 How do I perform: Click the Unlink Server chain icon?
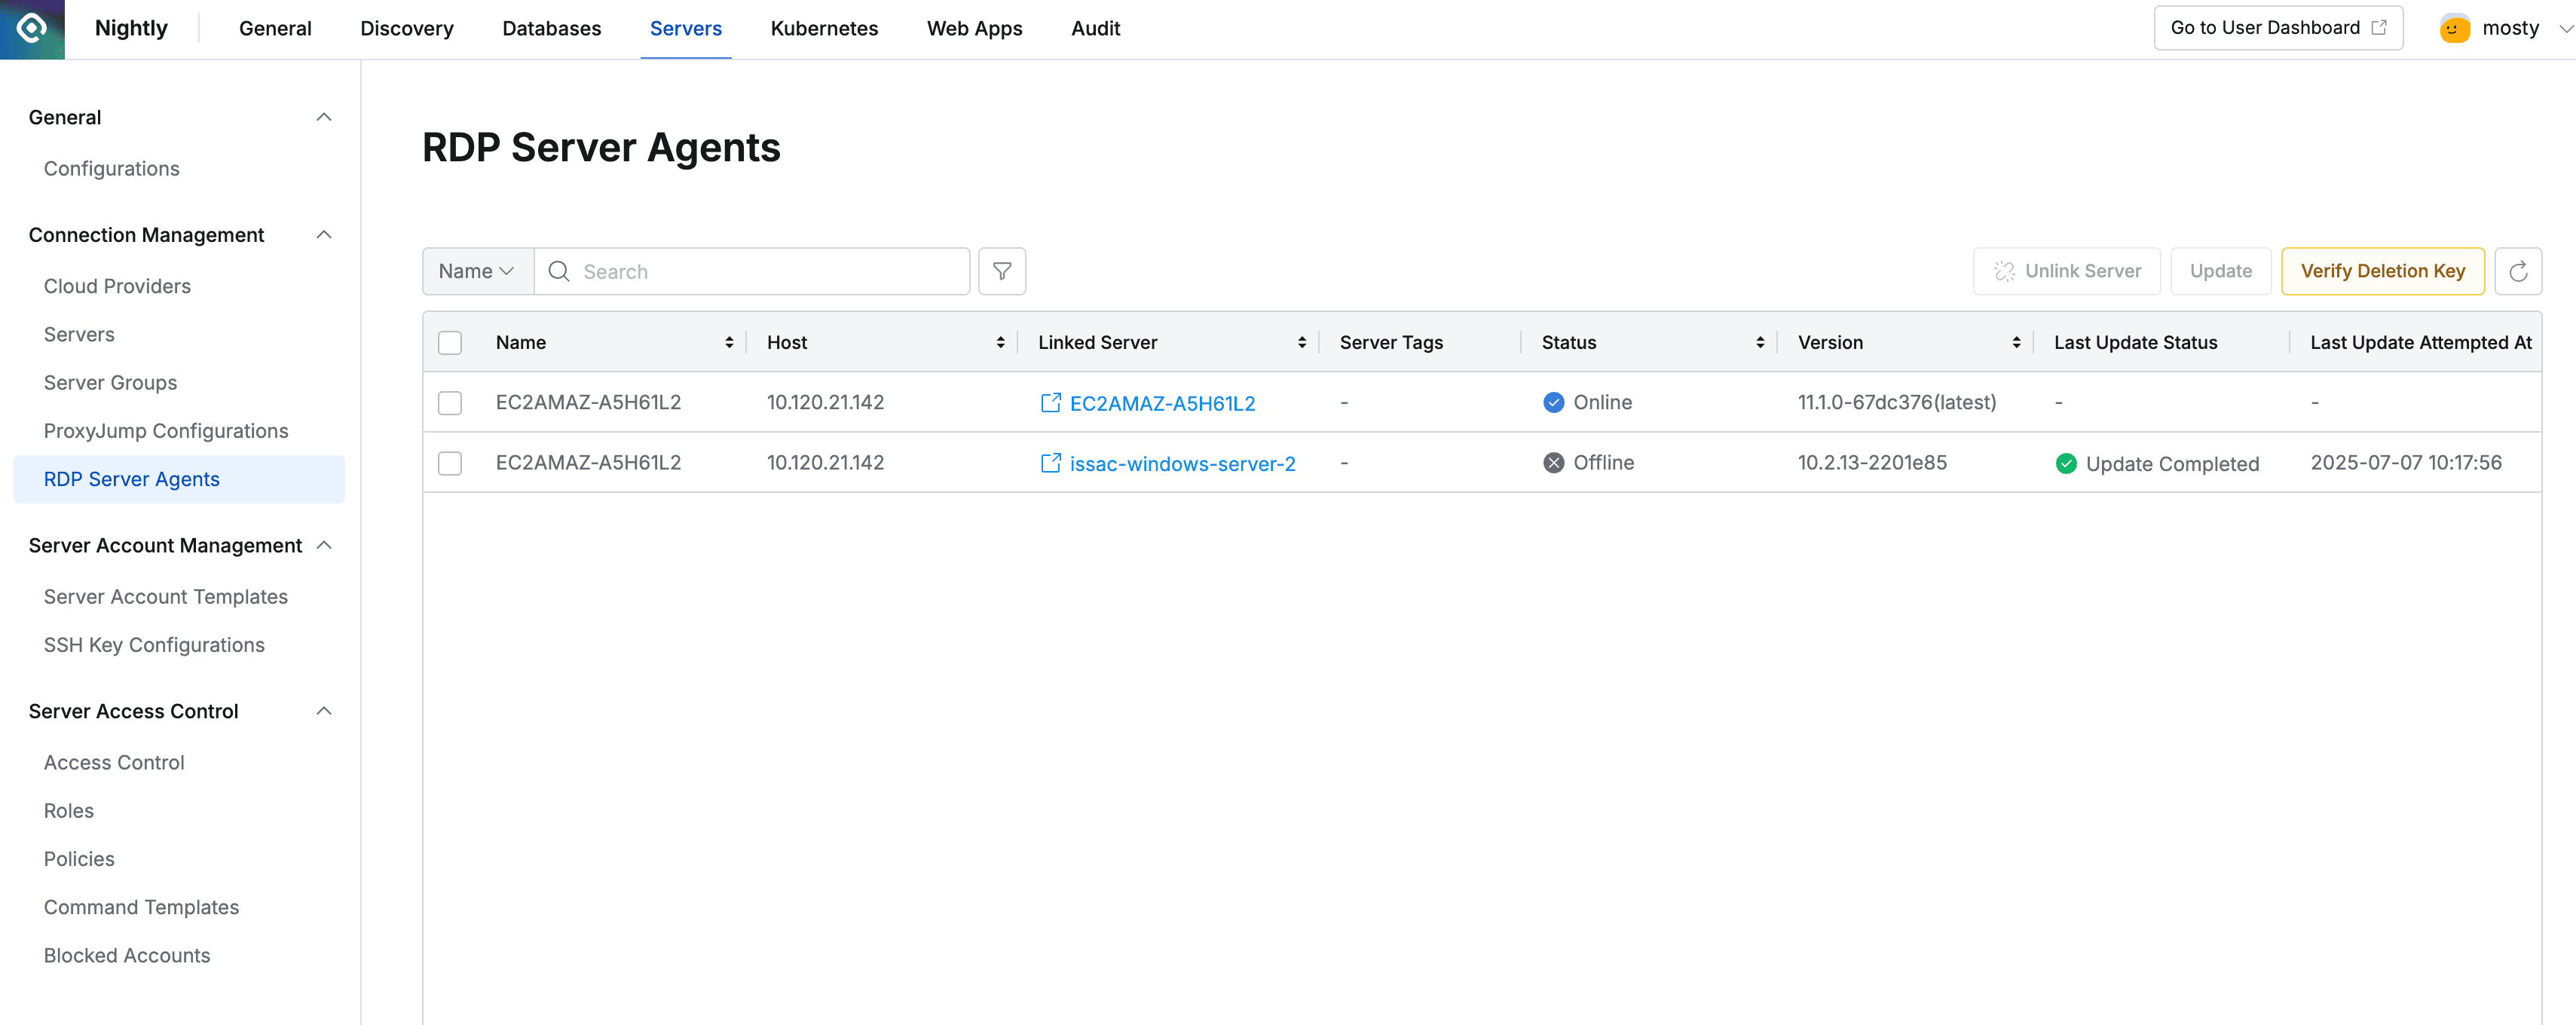pos(2004,271)
